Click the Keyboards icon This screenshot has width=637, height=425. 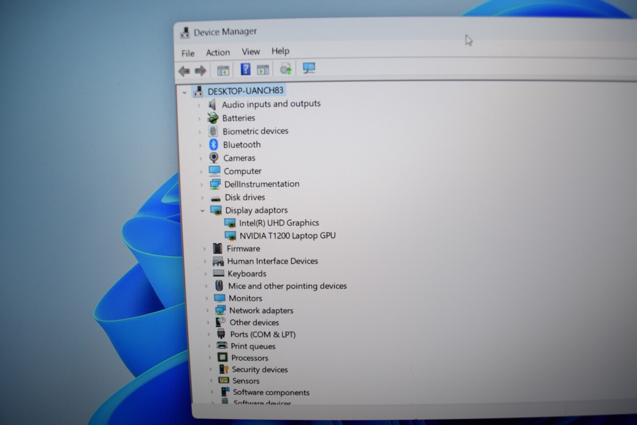219,274
